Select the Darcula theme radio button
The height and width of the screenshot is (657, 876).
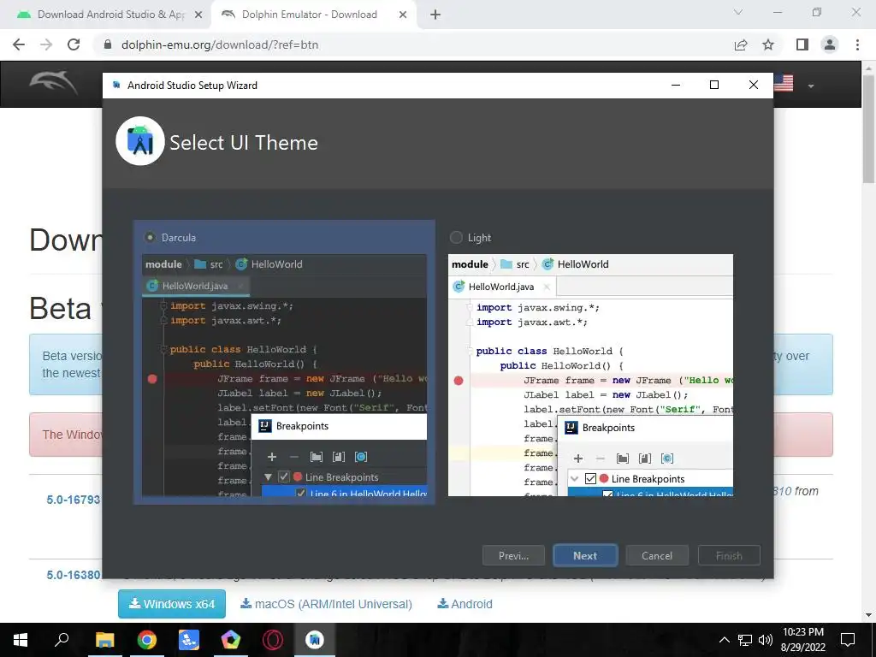click(x=150, y=238)
